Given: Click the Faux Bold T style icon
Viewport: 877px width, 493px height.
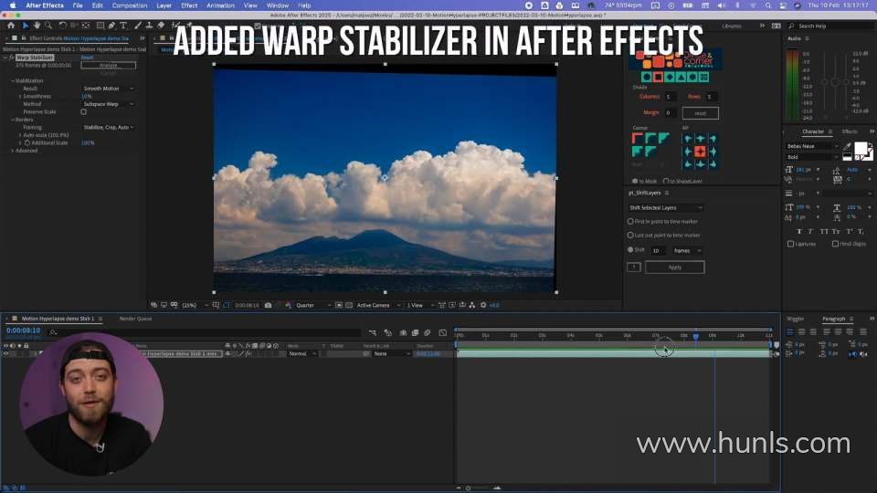Looking at the screenshot, I should coord(798,231).
